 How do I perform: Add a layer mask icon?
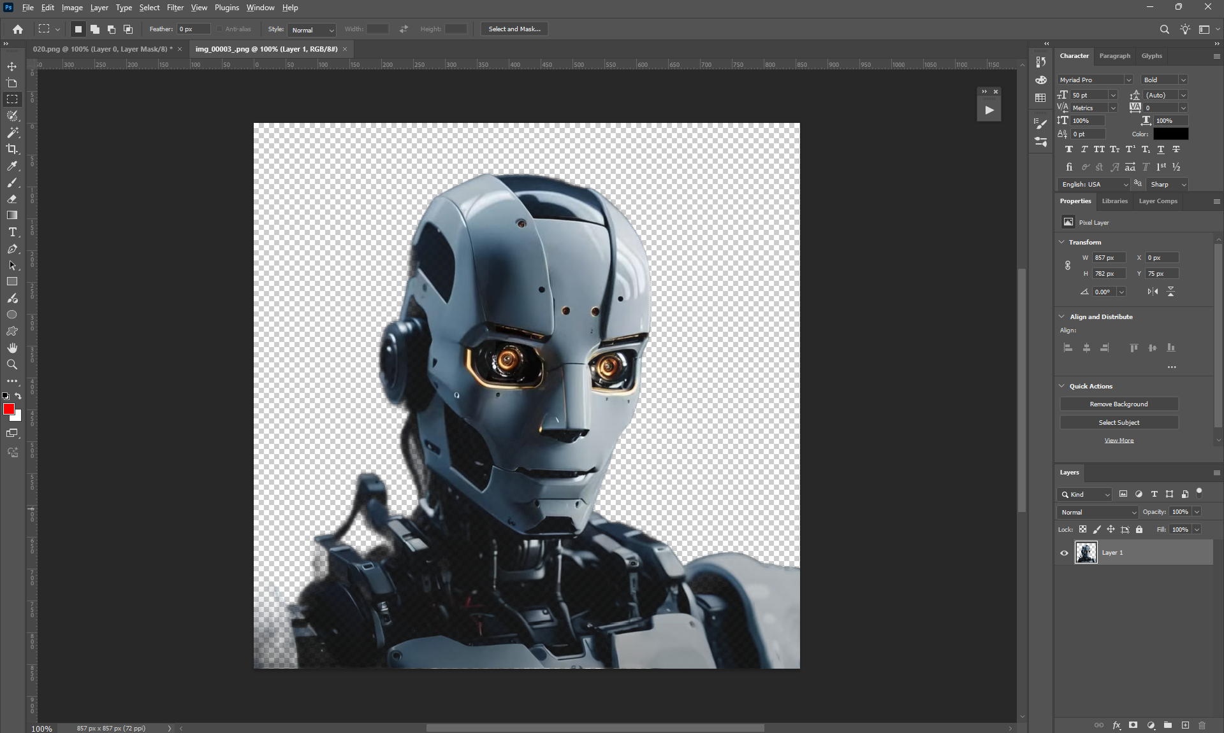1133,725
